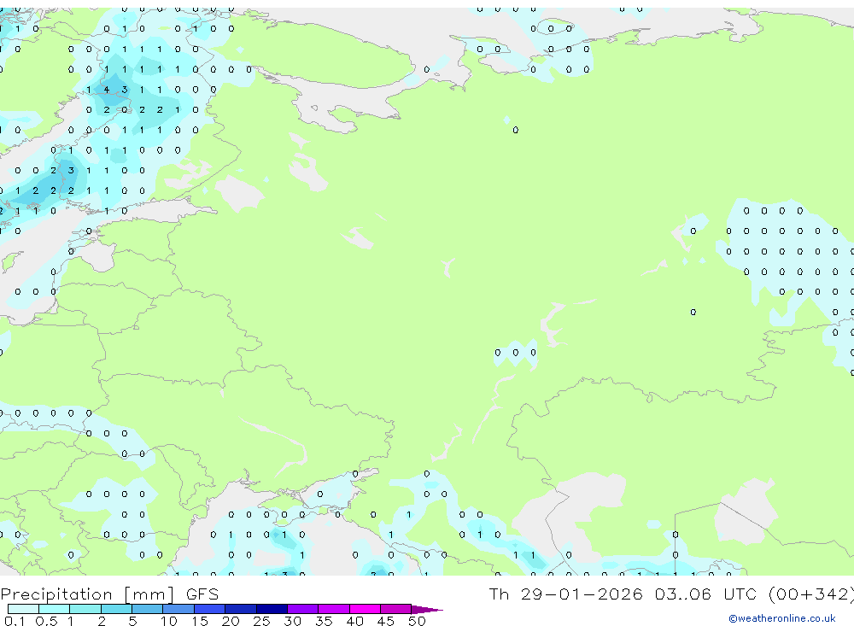The width and height of the screenshot is (854, 626).
Task: Click the '25' legend scale label
Action: [x=261, y=621]
